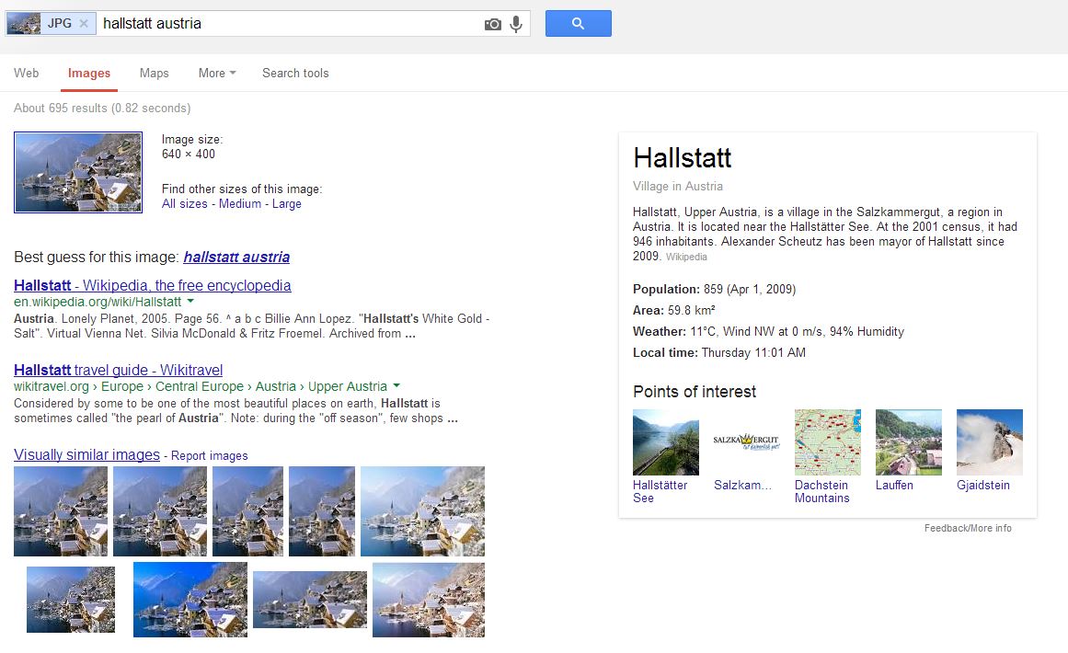The width and height of the screenshot is (1068, 653).
Task: Click the microphone voice search icon
Action: 516,24
